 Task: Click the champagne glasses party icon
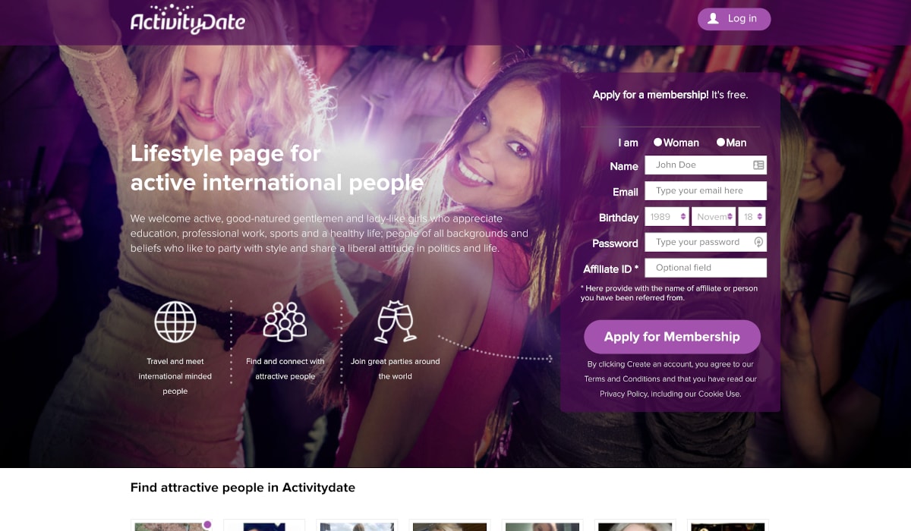pyautogui.click(x=396, y=322)
